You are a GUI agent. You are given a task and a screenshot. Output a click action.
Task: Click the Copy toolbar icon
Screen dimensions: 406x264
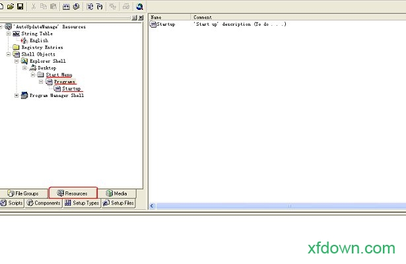click(x=43, y=7)
